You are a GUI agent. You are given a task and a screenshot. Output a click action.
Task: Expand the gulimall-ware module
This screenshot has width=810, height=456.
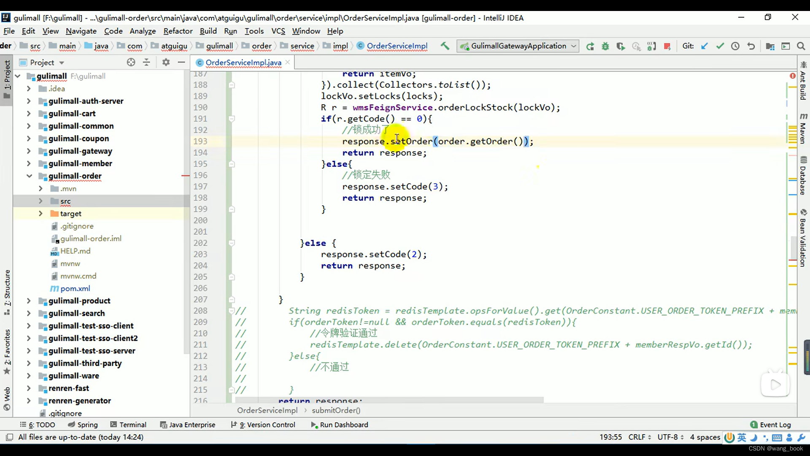pos(29,376)
